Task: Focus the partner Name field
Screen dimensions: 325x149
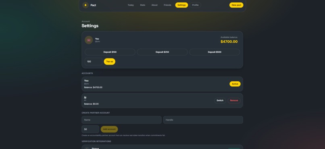Action: (121, 120)
